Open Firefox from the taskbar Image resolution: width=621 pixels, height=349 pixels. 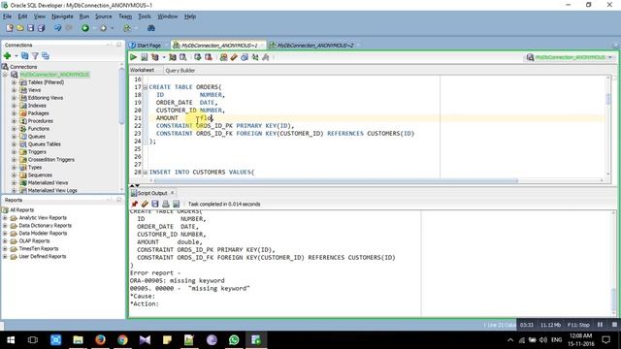click(x=100, y=340)
